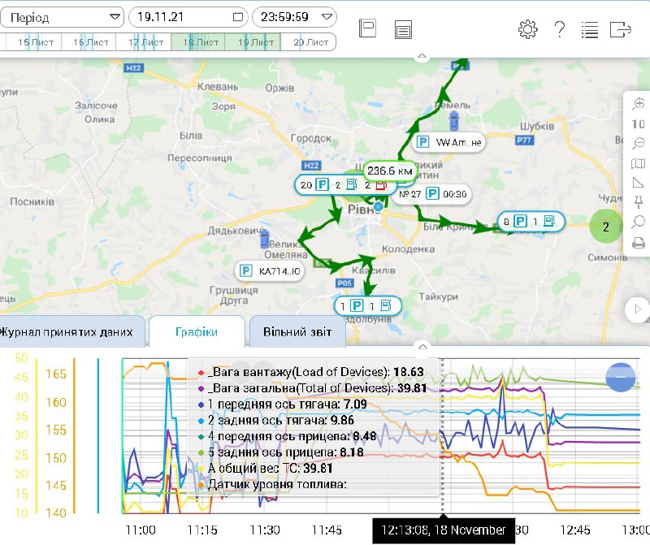Viewport: 650px width, 545px height.
Task: Click Датчик уровня топлива legend entry
Action: pos(272,484)
